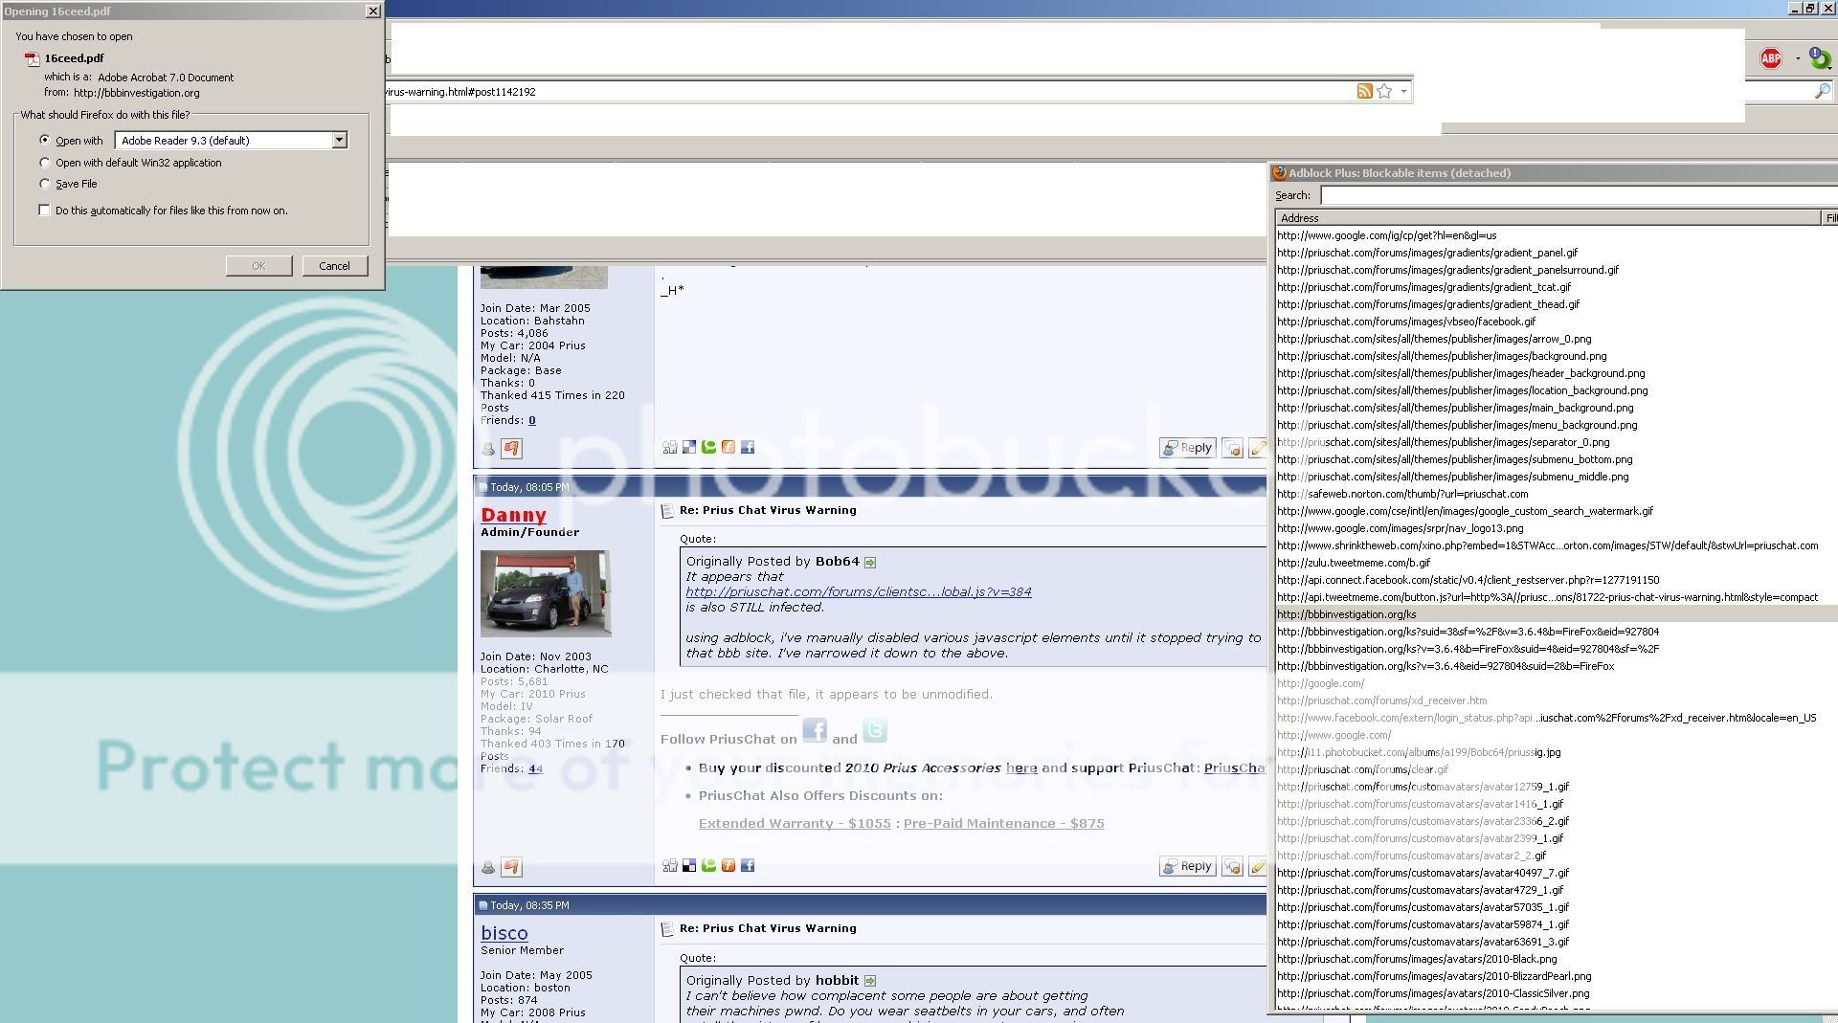This screenshot has height=1023, width=1838.
Task: Bookmark page with the star icon
Action: [x=1384, y=91]
